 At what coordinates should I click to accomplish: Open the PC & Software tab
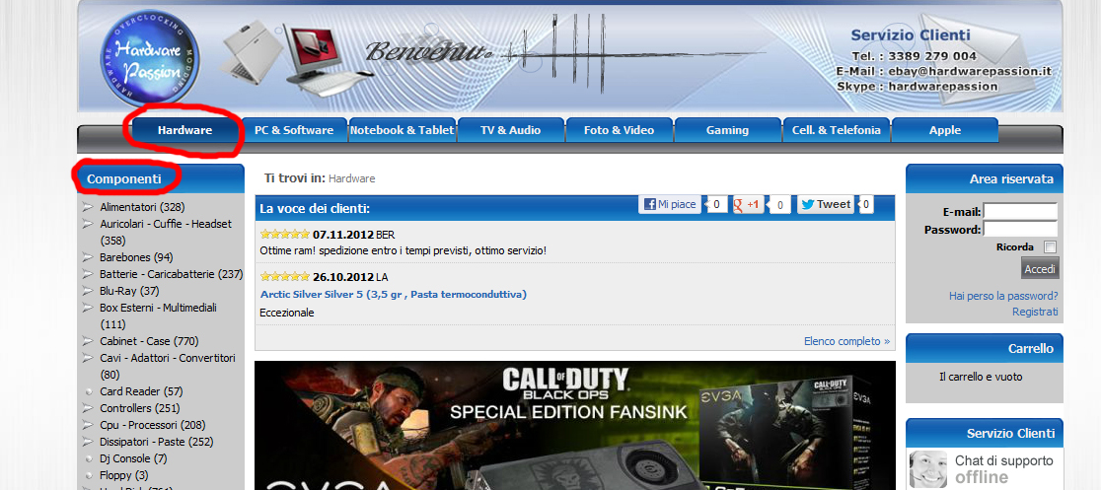(294, 130)
